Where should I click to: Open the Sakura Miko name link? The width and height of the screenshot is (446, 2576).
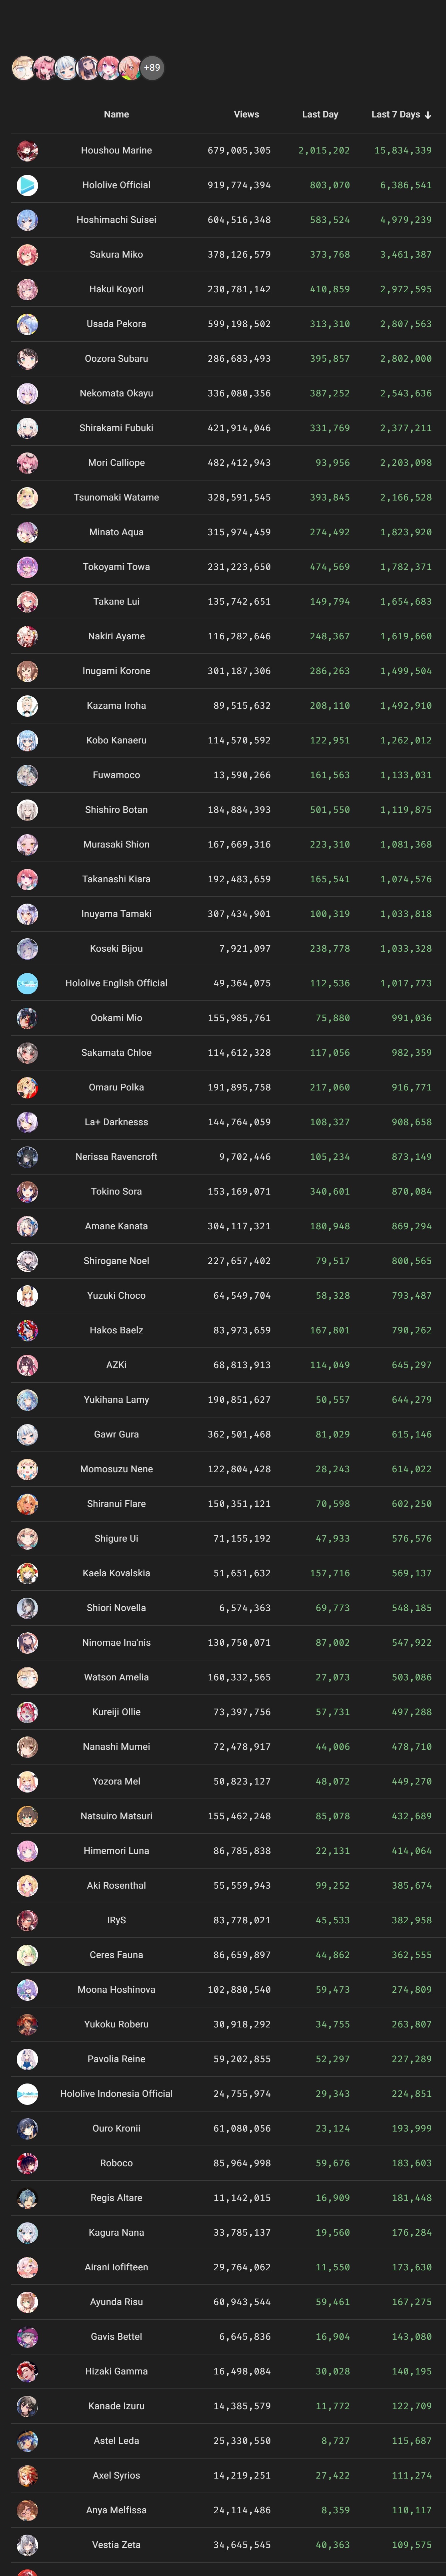116,254
